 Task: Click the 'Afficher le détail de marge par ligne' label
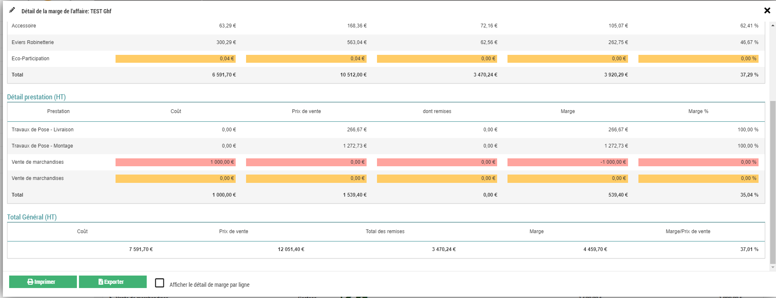[209, 285]
